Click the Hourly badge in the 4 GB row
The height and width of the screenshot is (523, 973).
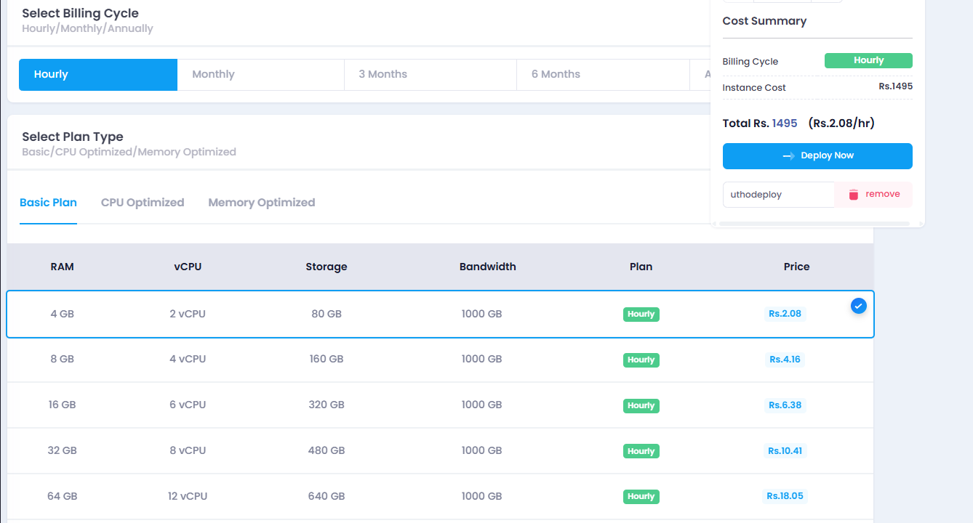click(641, 315)
